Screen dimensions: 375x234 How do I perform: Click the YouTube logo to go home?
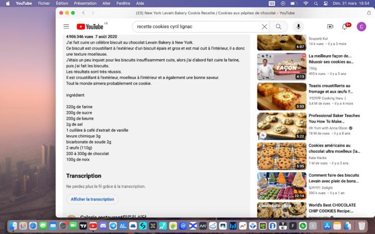click(x=90, y=27)
